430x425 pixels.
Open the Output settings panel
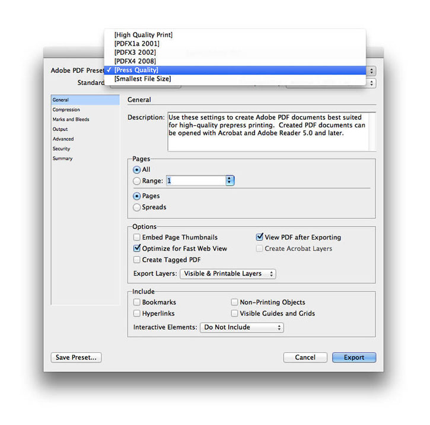[85, 129]
